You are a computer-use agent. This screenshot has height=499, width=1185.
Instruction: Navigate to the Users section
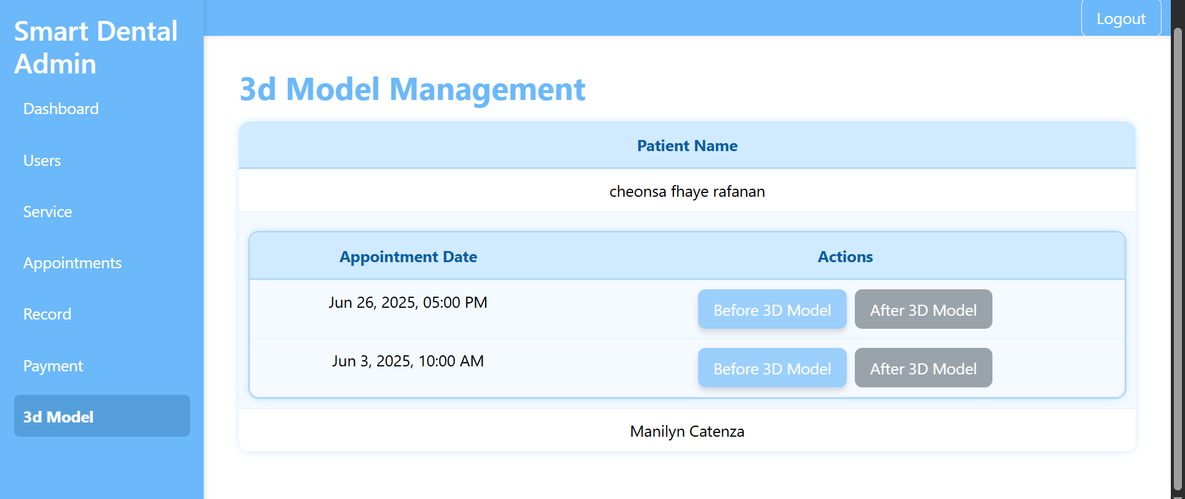tap(41, 160)
